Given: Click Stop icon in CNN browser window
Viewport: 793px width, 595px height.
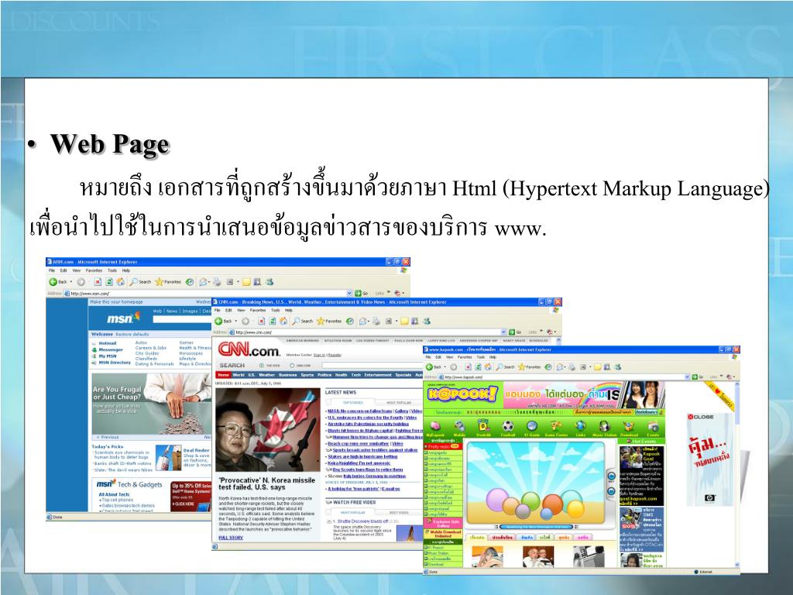Looking at the screenshot, I should pyautogui.click(x=262, y=322).
